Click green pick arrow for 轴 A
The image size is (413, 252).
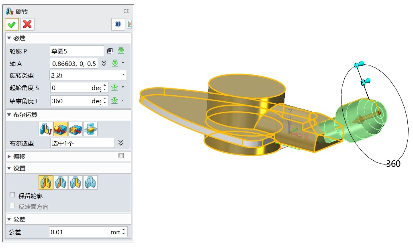point(115,63)
